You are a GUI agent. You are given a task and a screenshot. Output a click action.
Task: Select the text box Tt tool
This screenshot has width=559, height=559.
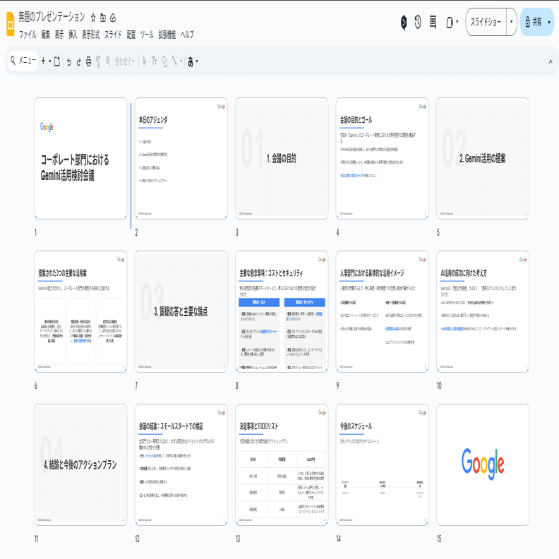[x=155, y=61]
